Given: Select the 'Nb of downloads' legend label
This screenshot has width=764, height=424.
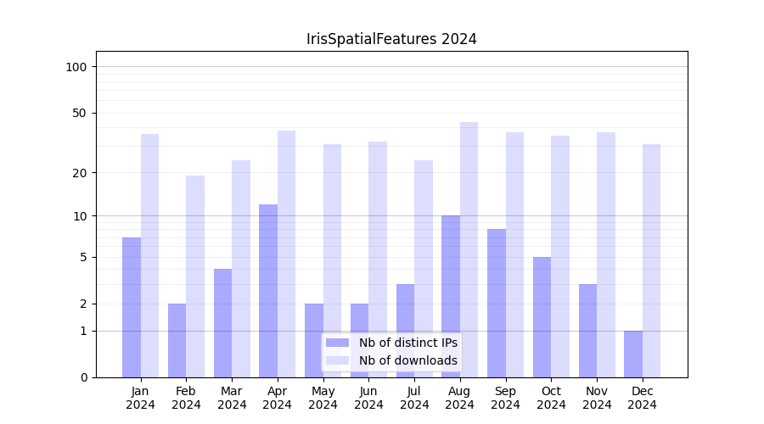Looking at the screenshot, I should coord(407,360).
